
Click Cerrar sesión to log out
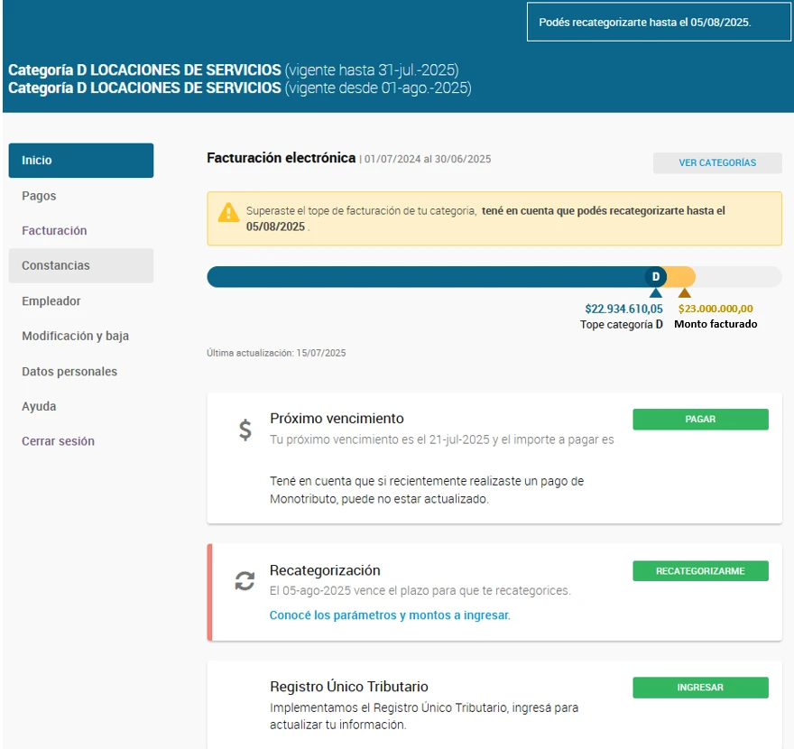click(x=58, y=441)
